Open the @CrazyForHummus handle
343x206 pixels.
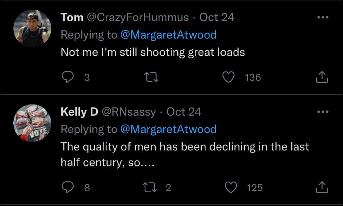tap(137, 17)
